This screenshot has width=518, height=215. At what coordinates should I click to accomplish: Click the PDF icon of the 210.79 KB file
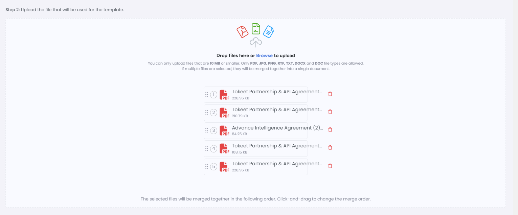point(224,113)
